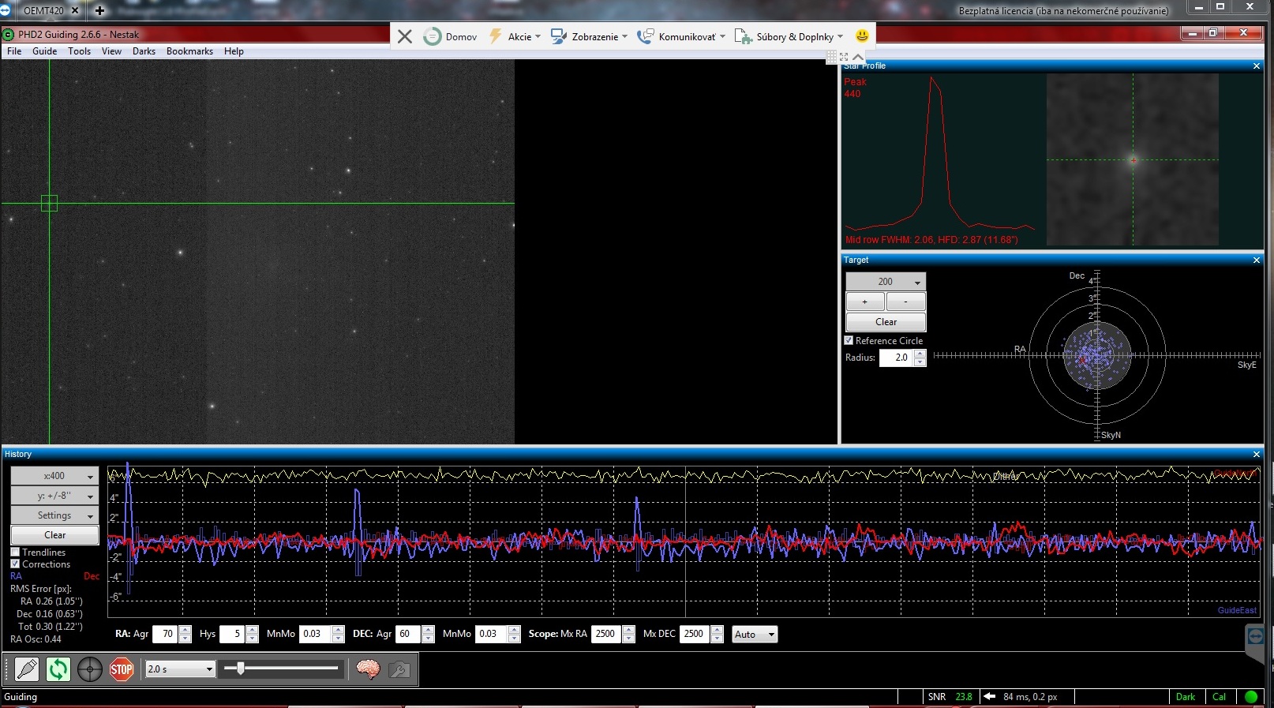Increase the Mx RA stepper value
Viewport: 1274px width, 708px height.
(629, 630)
